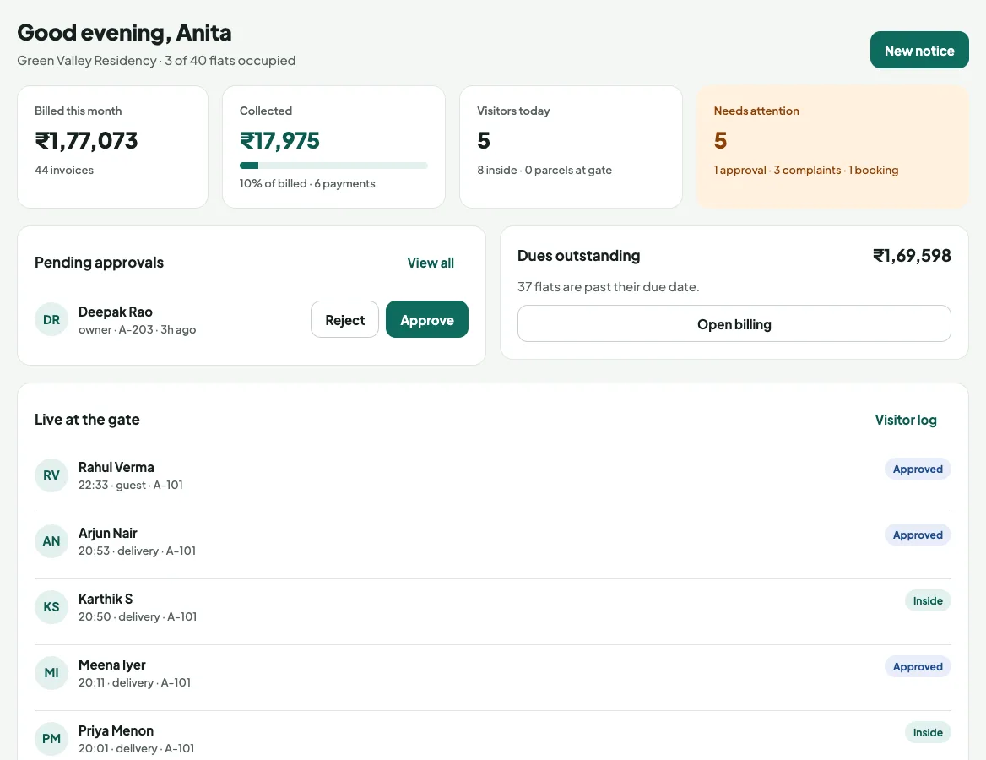Select the name Priya Menon

click(x=116, y=730)
